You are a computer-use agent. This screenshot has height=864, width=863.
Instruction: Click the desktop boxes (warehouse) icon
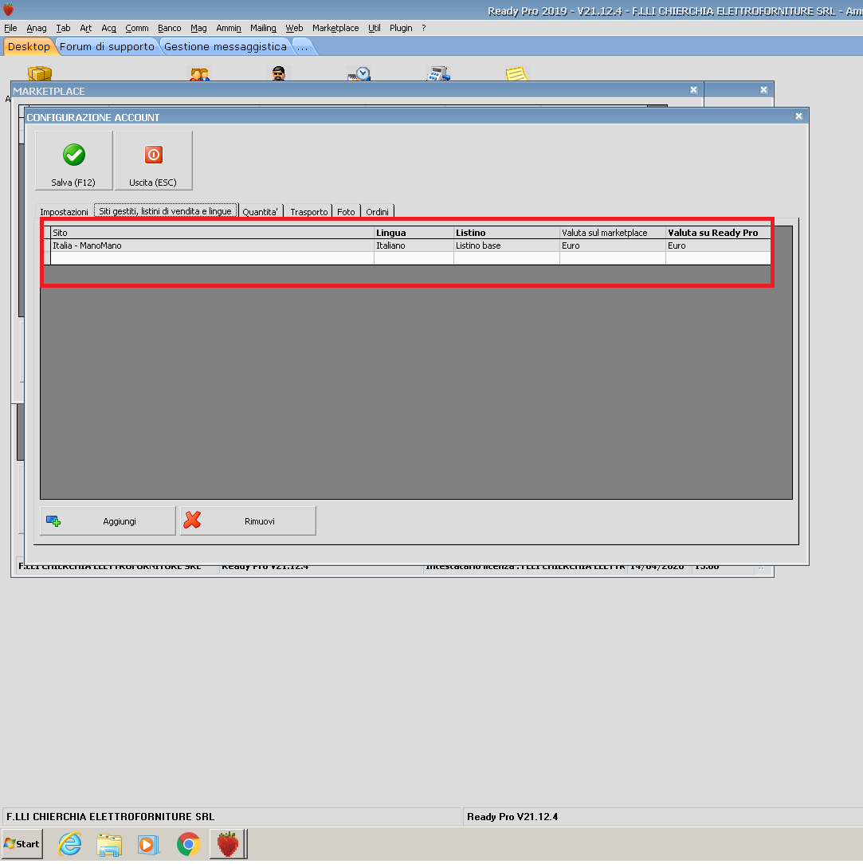pyautogui.click(x=40, y=73)
